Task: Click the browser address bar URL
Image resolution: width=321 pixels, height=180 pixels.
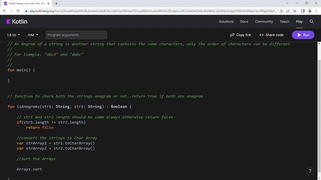Action: pyautogui.click(x=153, y=11)
